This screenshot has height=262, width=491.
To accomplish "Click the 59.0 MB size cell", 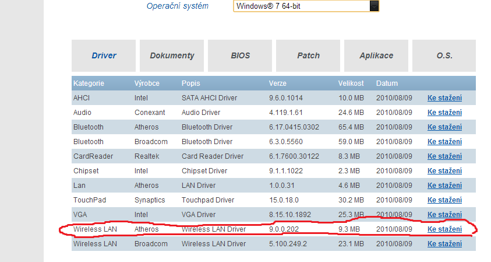I will pos(351,142).
